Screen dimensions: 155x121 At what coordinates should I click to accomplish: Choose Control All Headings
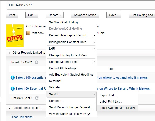(71, 68)
